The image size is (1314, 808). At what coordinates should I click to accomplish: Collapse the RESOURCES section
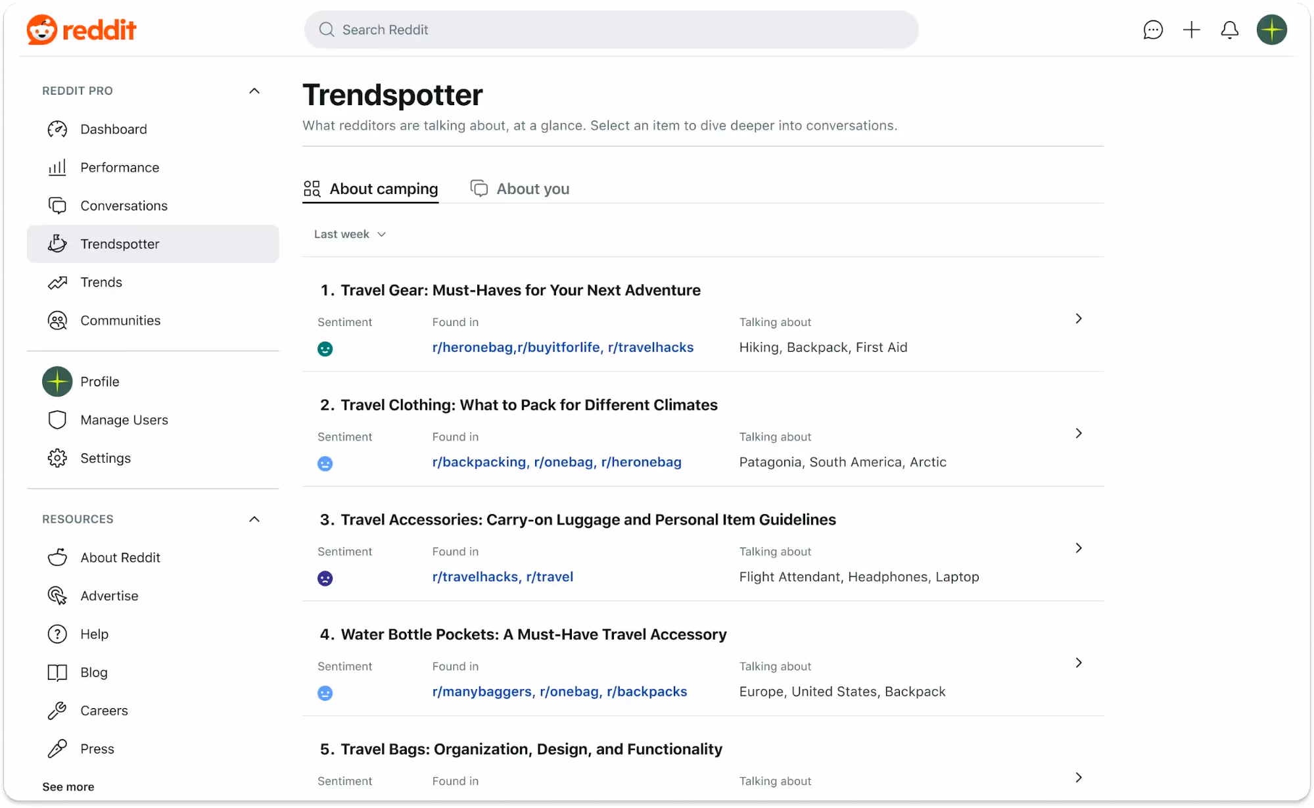coord(254,519)
